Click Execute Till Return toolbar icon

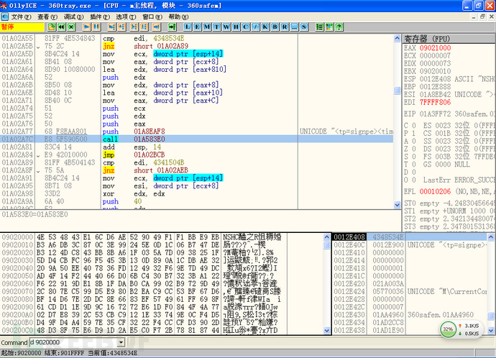pyautogui.click(x=156, y=27)
